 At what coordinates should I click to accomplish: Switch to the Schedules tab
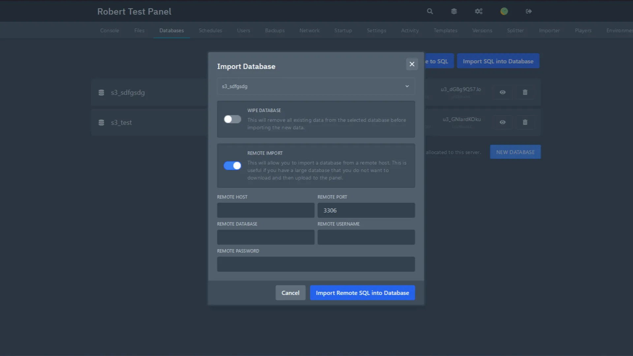[210, 30]
